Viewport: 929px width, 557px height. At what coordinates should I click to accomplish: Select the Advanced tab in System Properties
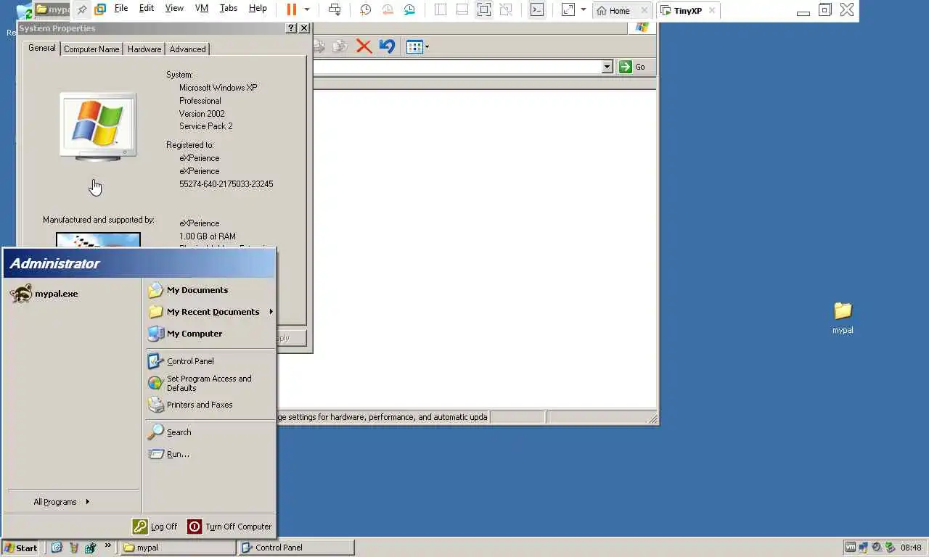click(x=187, y=49)
